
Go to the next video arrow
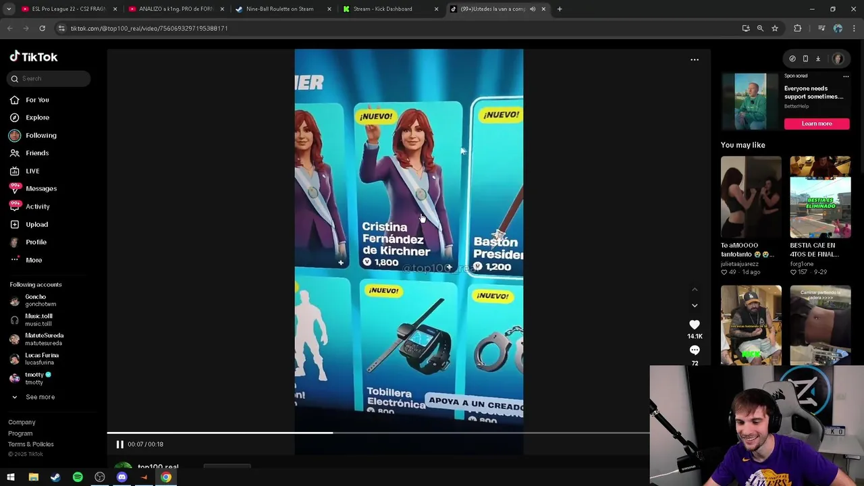(x=695, y=306)
